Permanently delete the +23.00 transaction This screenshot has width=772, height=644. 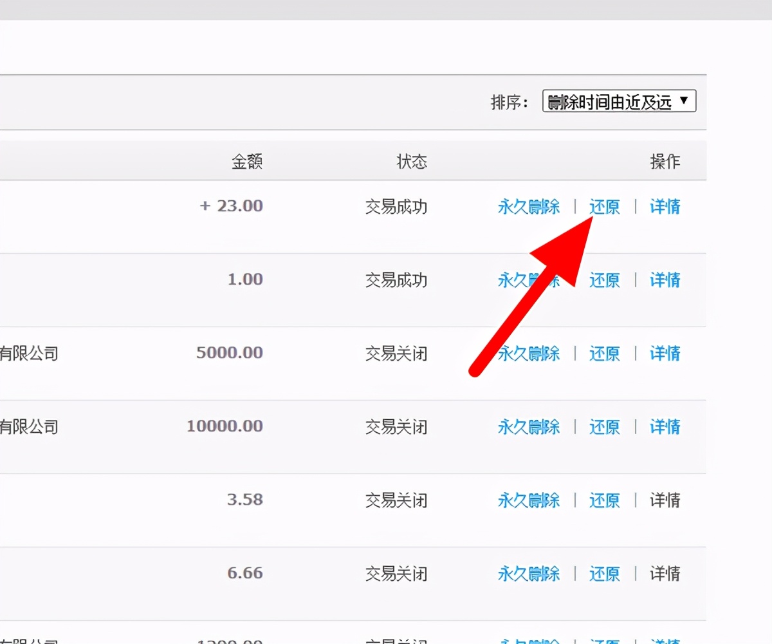[528, 207]
